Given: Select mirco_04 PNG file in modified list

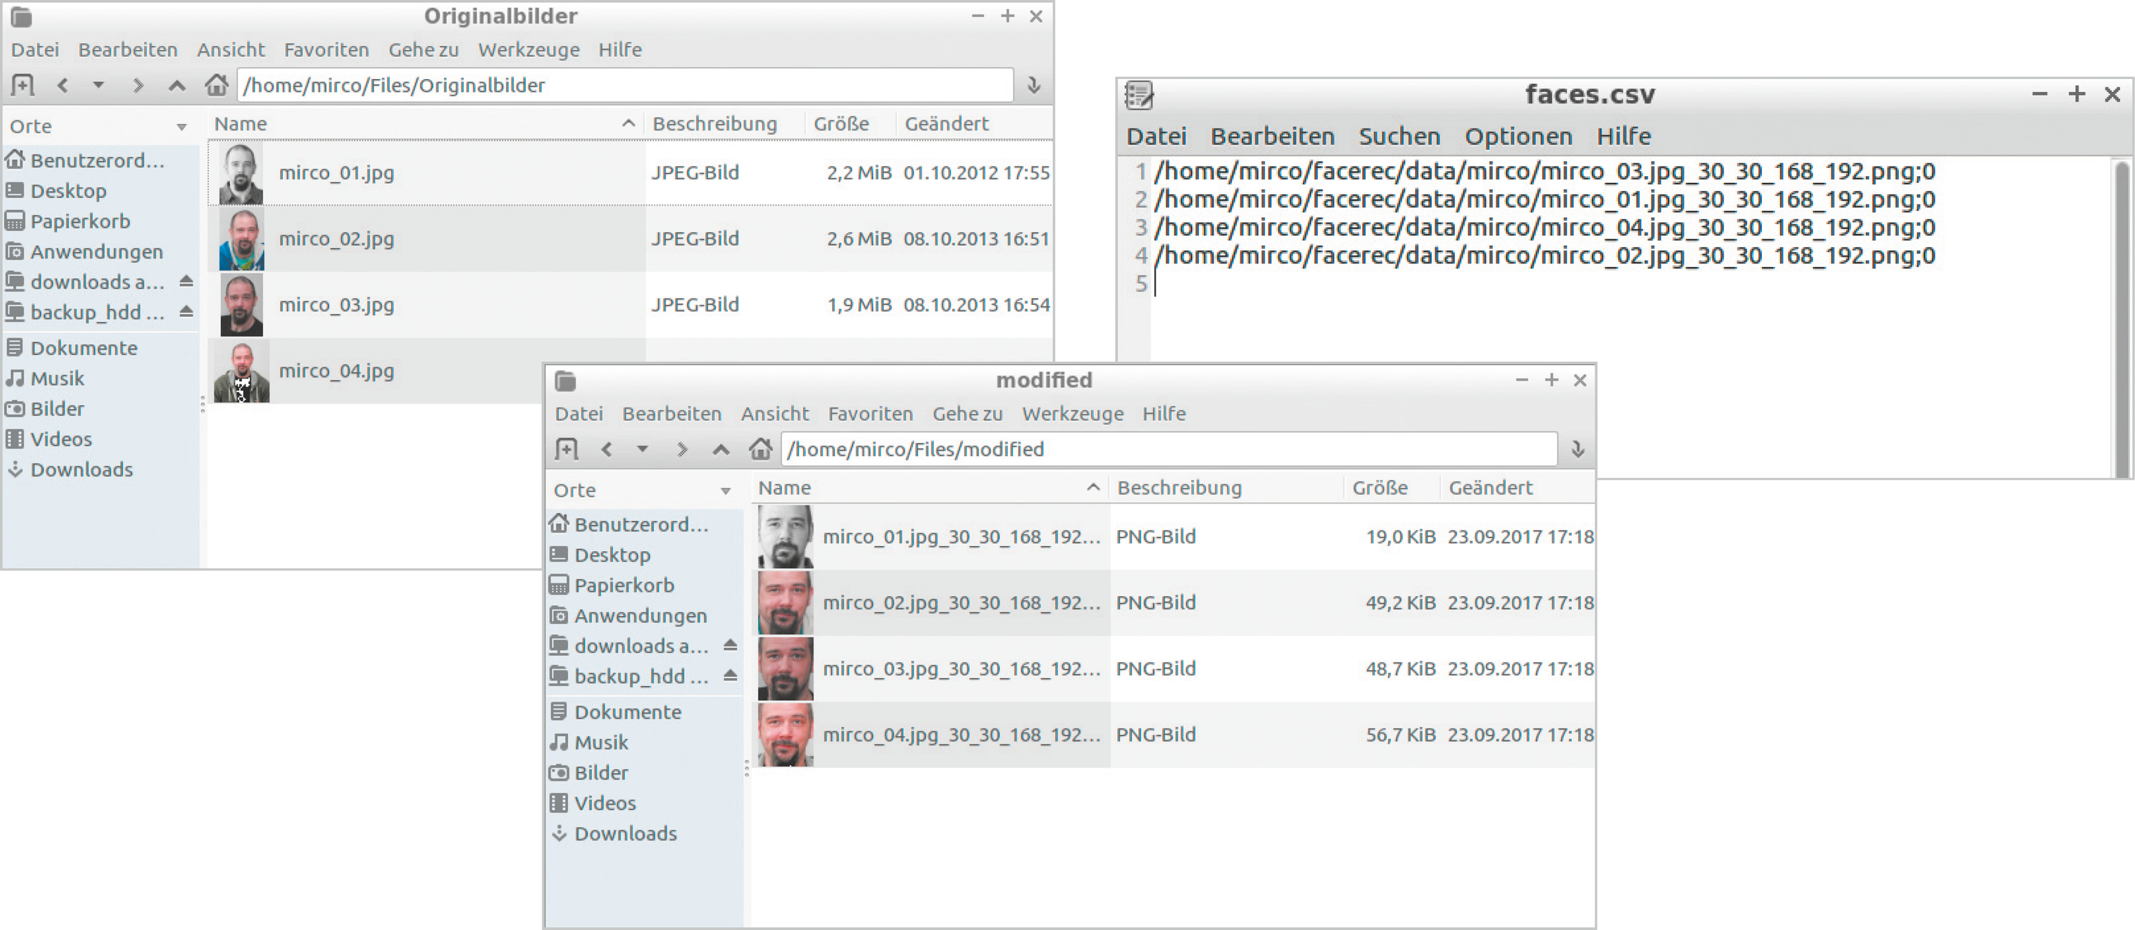Looking at the screenshot, I should 961,735.
